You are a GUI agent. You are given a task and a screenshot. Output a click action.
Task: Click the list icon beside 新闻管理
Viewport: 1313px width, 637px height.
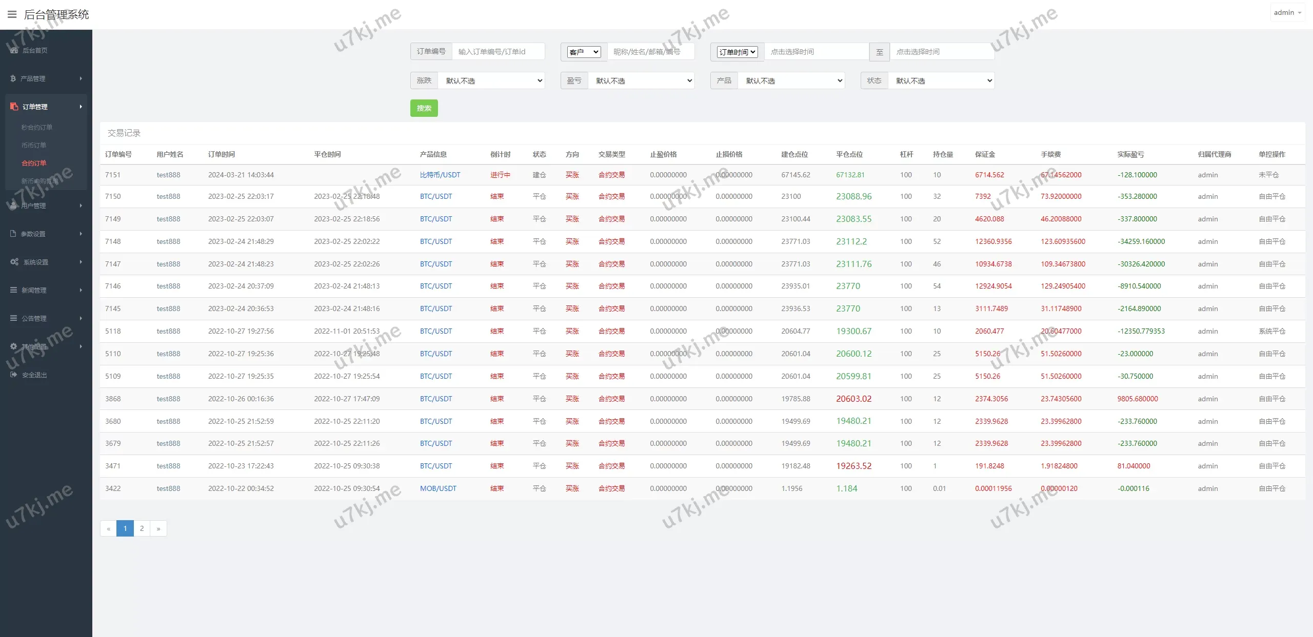point(14,290)
